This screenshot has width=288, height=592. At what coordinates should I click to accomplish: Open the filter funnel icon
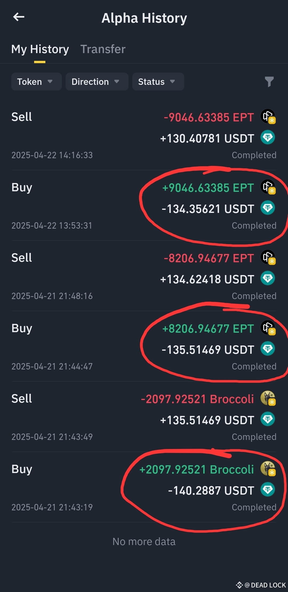[269, 82]
